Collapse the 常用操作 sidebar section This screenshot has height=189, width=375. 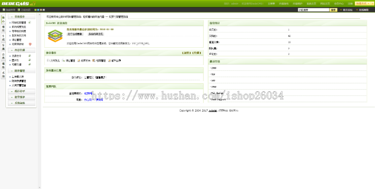pos(22,17)
